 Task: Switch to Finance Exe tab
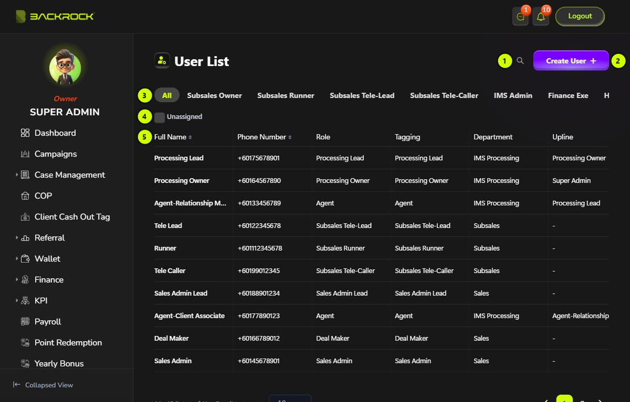(568, 95)
